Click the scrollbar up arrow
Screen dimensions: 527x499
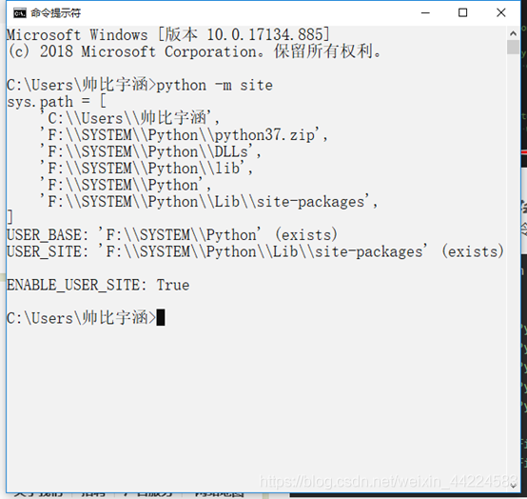pyautogui.click(x=513, y=33)
